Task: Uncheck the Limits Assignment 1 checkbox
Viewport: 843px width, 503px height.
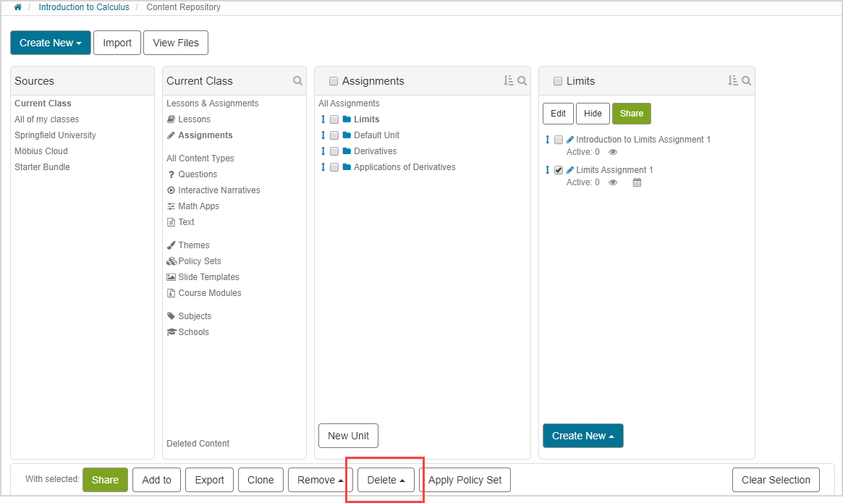Action: click(x=559, y=170)
